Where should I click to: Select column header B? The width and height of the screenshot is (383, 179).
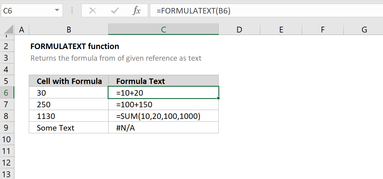coord(68,29)
